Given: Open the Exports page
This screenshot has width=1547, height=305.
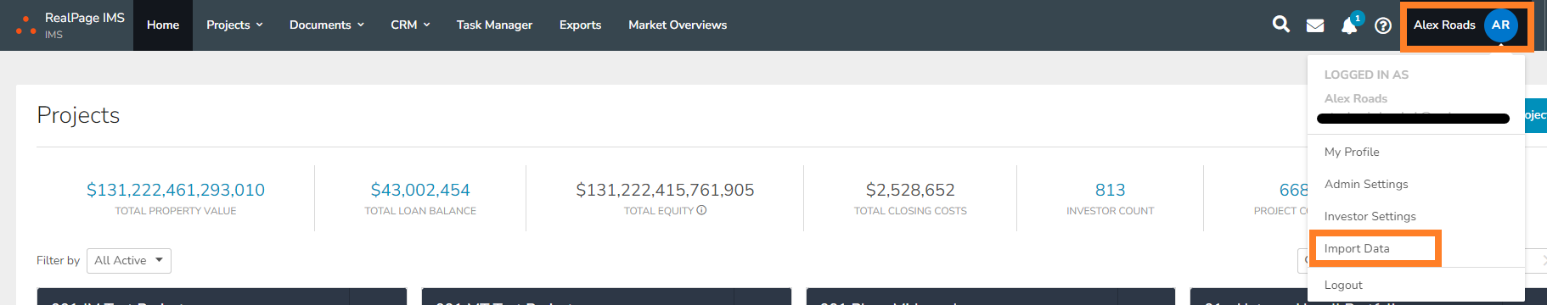Looking at the screenshot, I should tap(580, 25).
